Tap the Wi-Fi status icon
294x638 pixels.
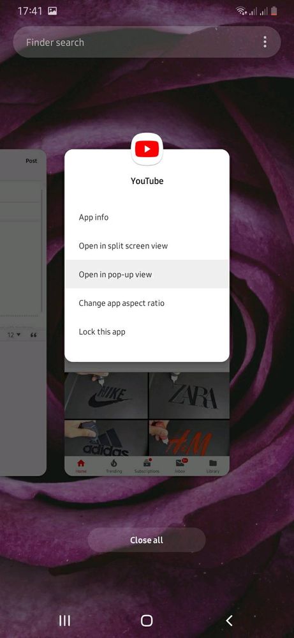pos(241,11)
